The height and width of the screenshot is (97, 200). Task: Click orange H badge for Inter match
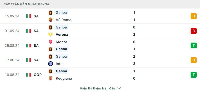pos(193,60)
